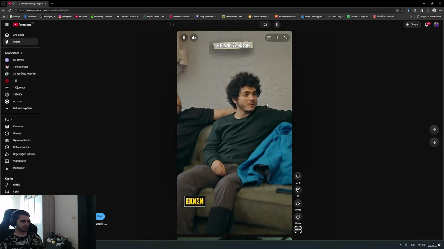This screenshot has height=249, width=444.
Task: Select Shorts in the sidebar
Action: coord(20,42)
